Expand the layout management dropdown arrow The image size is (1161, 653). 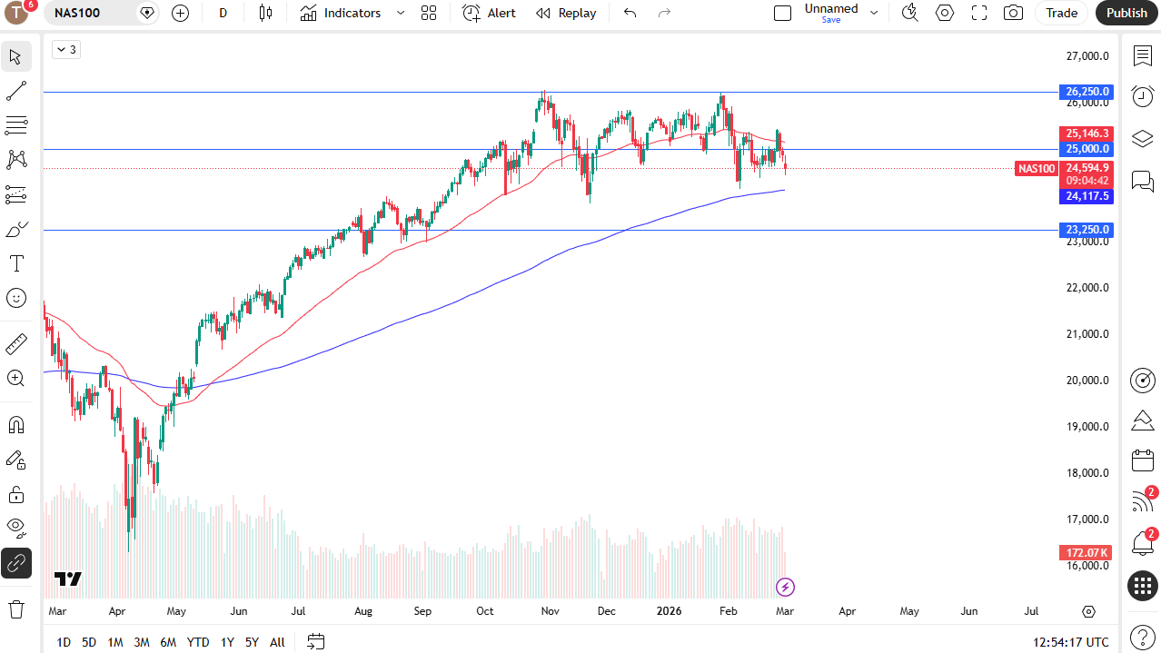tap(874, 13)
